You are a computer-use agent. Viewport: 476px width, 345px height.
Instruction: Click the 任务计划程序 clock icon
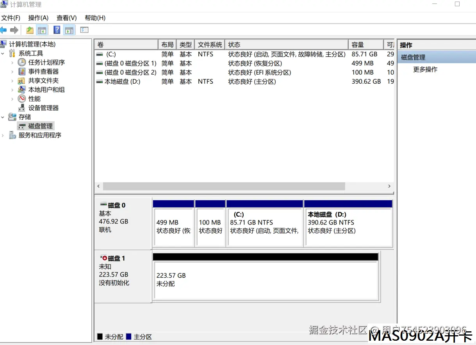point(22,63)
